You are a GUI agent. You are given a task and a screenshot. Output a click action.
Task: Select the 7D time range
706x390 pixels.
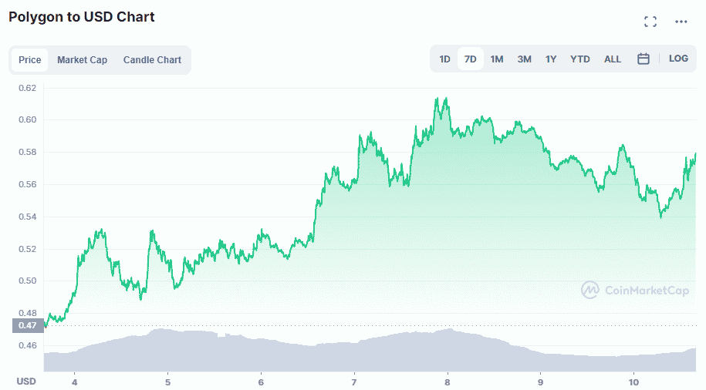tap(470, 59)
